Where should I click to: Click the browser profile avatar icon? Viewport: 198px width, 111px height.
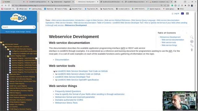pyautogui.click(x=192, y=6)
